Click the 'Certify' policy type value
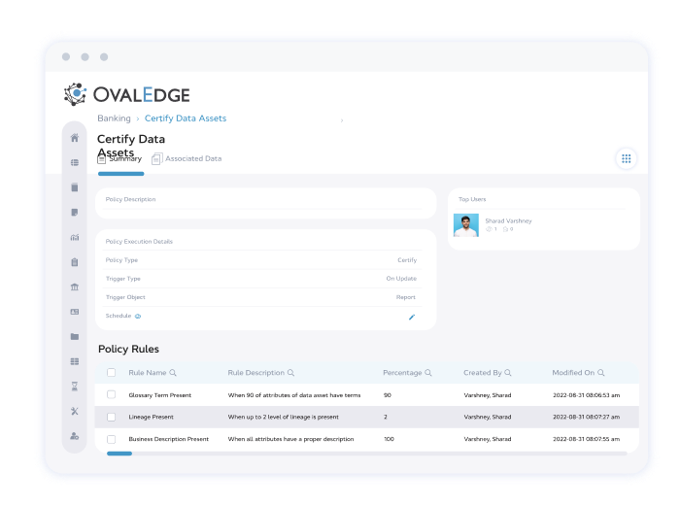Screen dimensions: 680x506 pos(407,260)
